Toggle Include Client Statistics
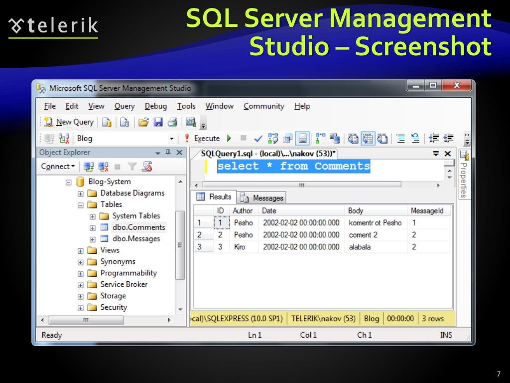This screenshot has width=510, height=383. [x=335, y=139]
